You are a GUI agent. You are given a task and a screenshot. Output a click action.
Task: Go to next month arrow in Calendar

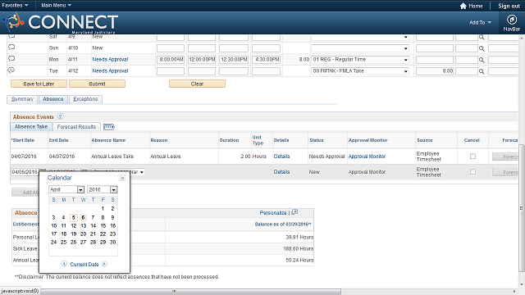pos(104,264)
